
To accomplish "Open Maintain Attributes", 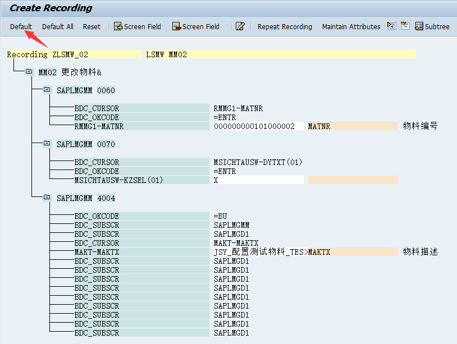I will 350,26.
